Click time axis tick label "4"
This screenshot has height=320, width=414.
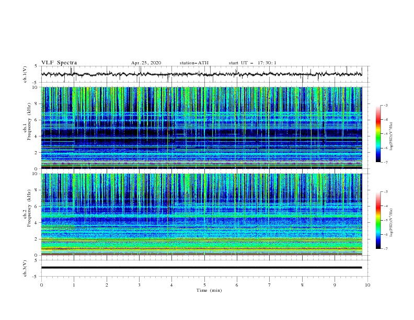click(171, 285)
